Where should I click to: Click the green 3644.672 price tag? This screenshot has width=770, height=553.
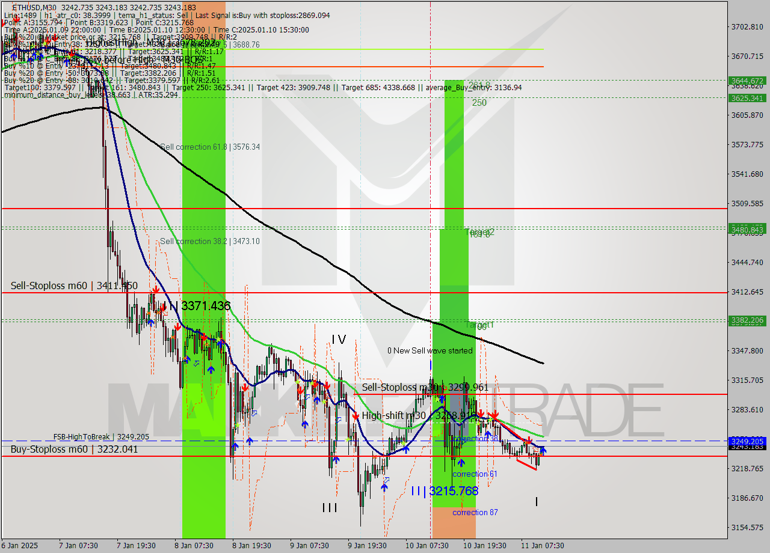[x=747, y=81]
